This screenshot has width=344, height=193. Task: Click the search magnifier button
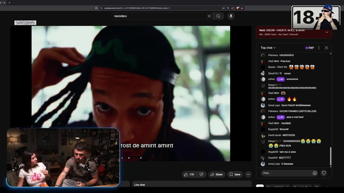coord(218,16)
